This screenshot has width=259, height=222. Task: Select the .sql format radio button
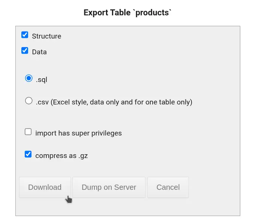tap(29, 78)
